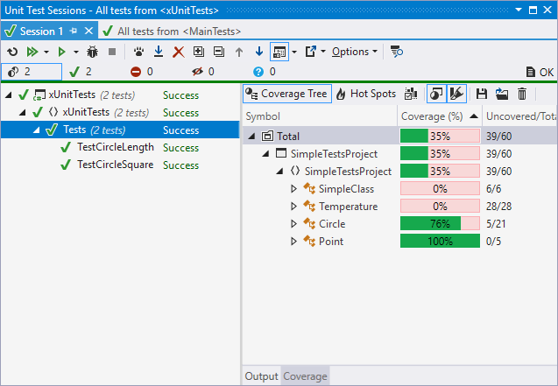
Task: Run all tests with double-arrow icon
Action: coord(32,52)
